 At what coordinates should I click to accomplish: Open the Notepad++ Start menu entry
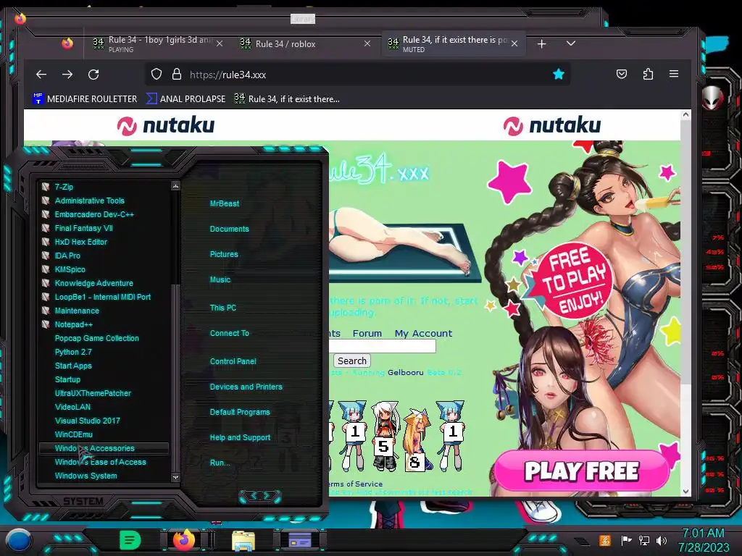click(73, 324)
